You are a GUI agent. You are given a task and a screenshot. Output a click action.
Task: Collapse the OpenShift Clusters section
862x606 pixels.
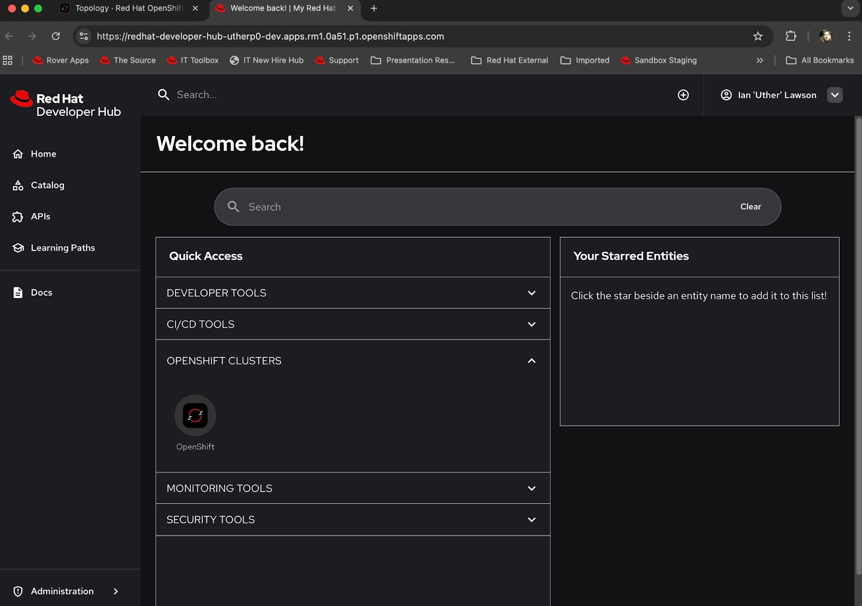pos(531,361)
